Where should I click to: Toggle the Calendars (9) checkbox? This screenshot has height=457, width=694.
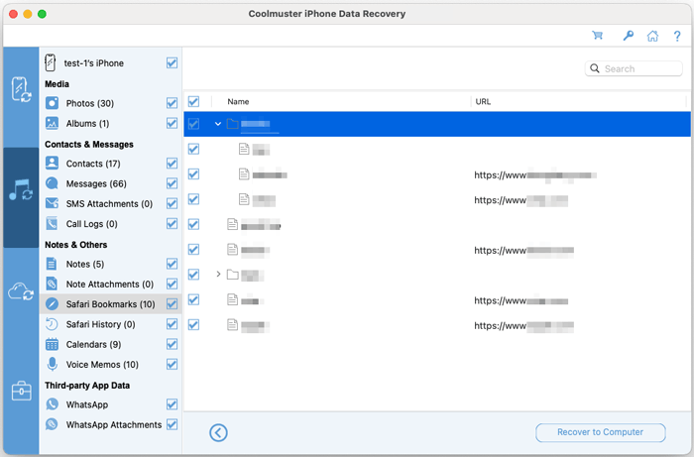point(172,344)
